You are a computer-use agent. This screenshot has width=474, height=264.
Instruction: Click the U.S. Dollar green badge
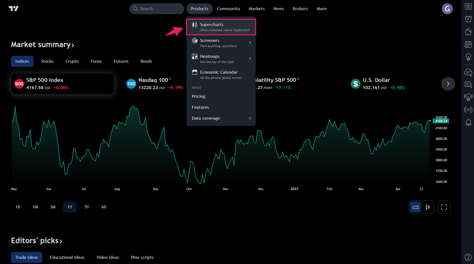[x=356, y=84]
